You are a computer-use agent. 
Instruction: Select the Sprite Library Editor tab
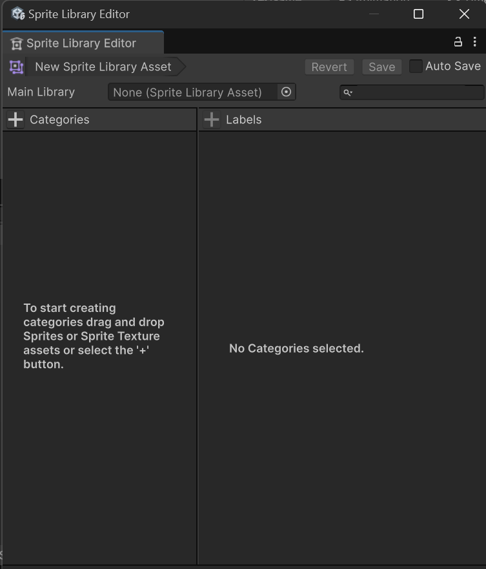click(83, 43)
